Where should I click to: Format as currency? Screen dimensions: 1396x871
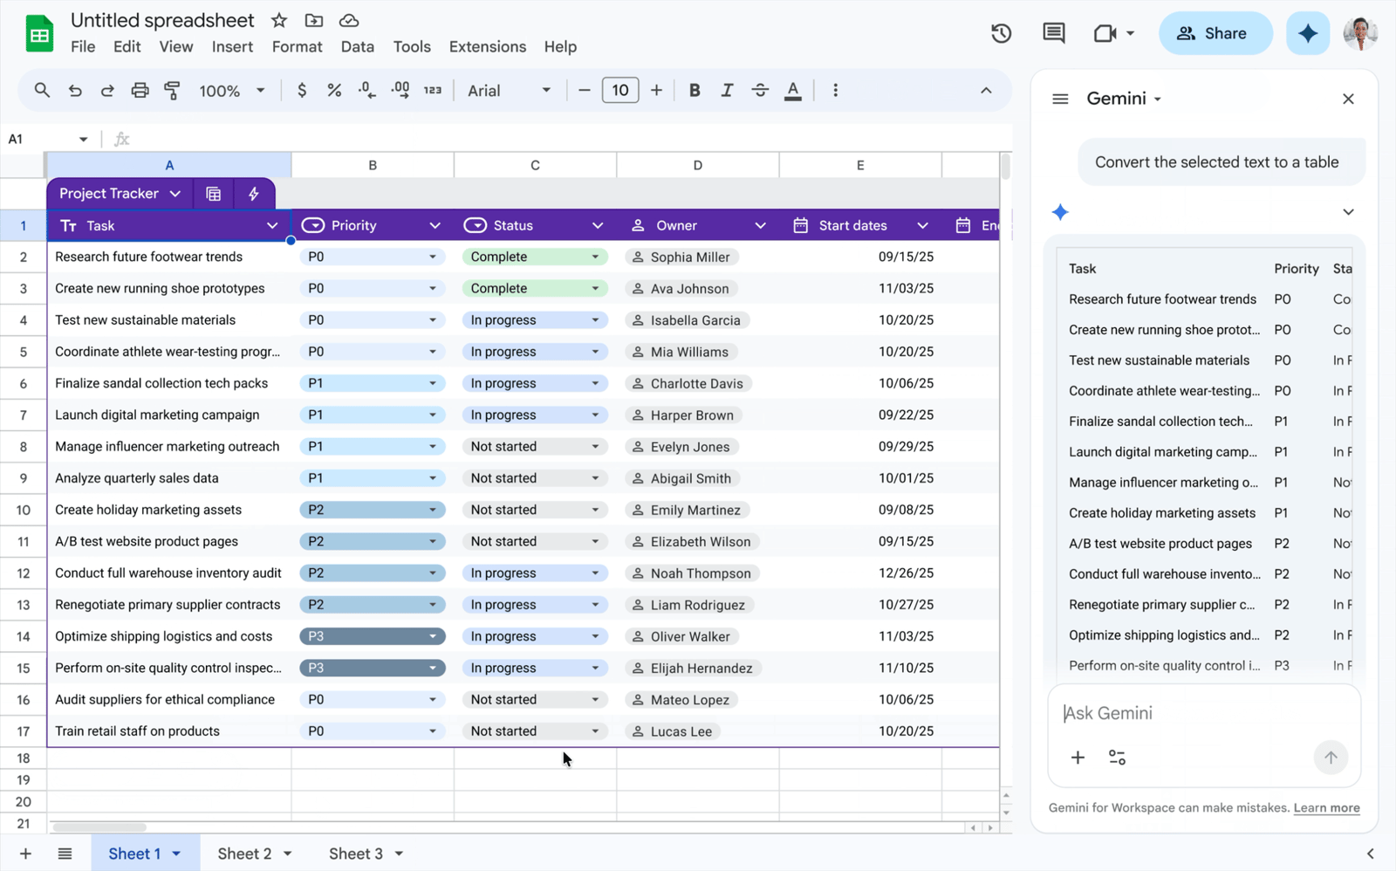click(302, 90)
